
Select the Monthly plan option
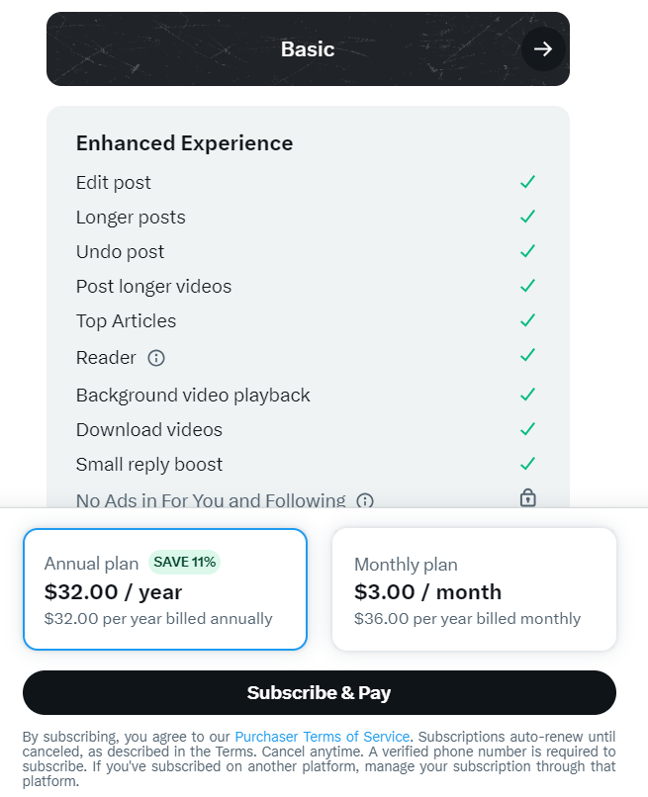tap(474, 589)
